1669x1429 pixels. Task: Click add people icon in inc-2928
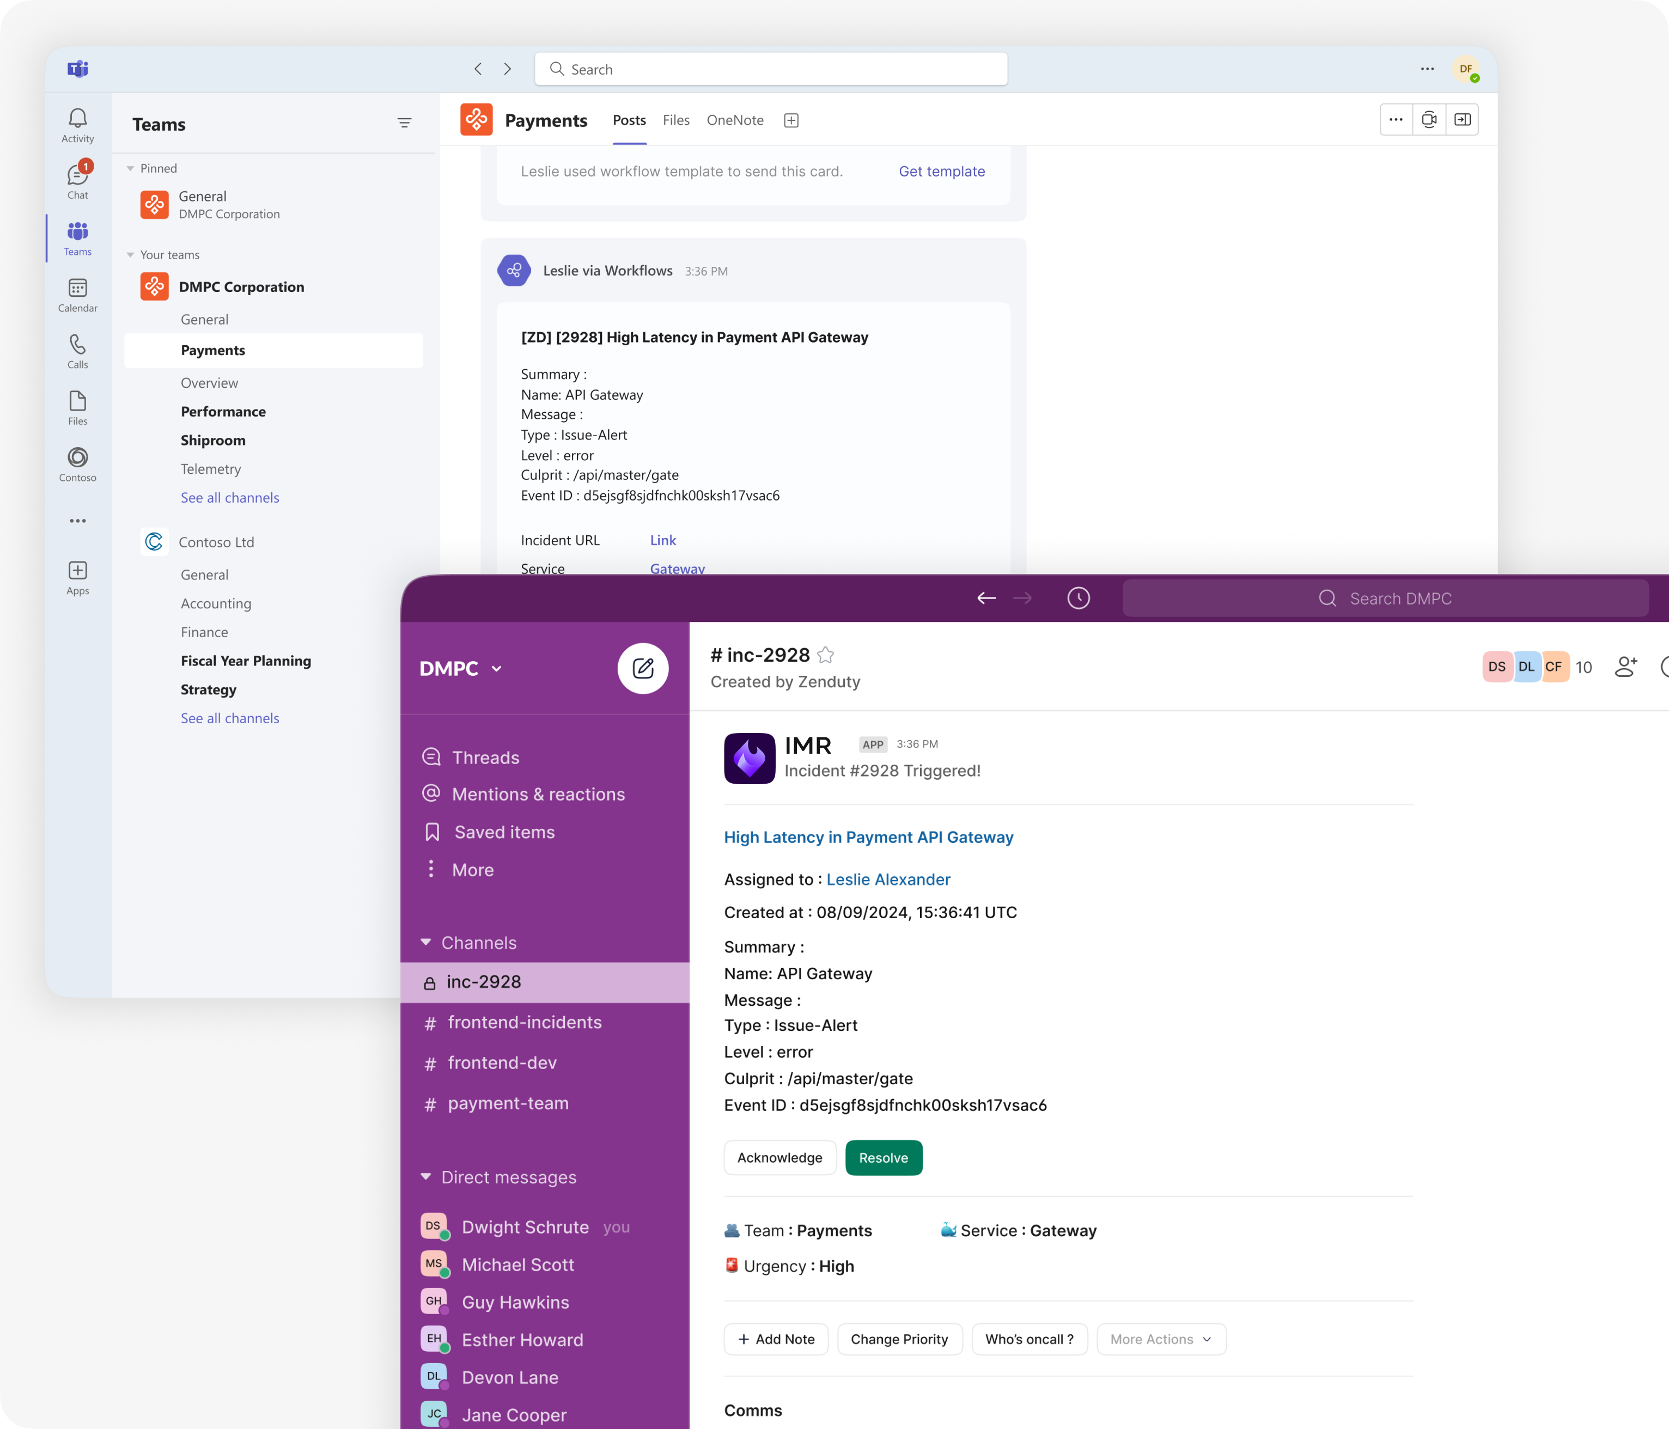1625,666
